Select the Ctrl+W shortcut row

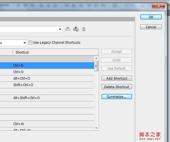[x=47, y=124]
